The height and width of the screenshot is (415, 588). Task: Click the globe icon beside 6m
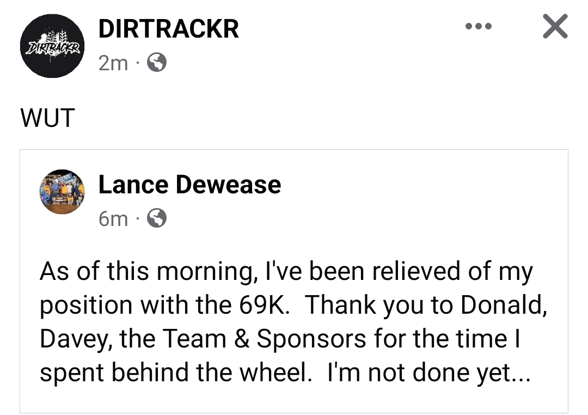tap(157, 218)
